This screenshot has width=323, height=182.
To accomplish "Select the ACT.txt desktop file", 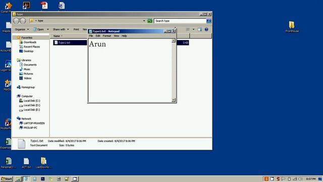I will tap(26, 163).
